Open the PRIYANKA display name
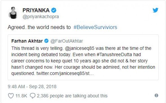The height and width of the screenshot is (103, 166). click(36, 10)
